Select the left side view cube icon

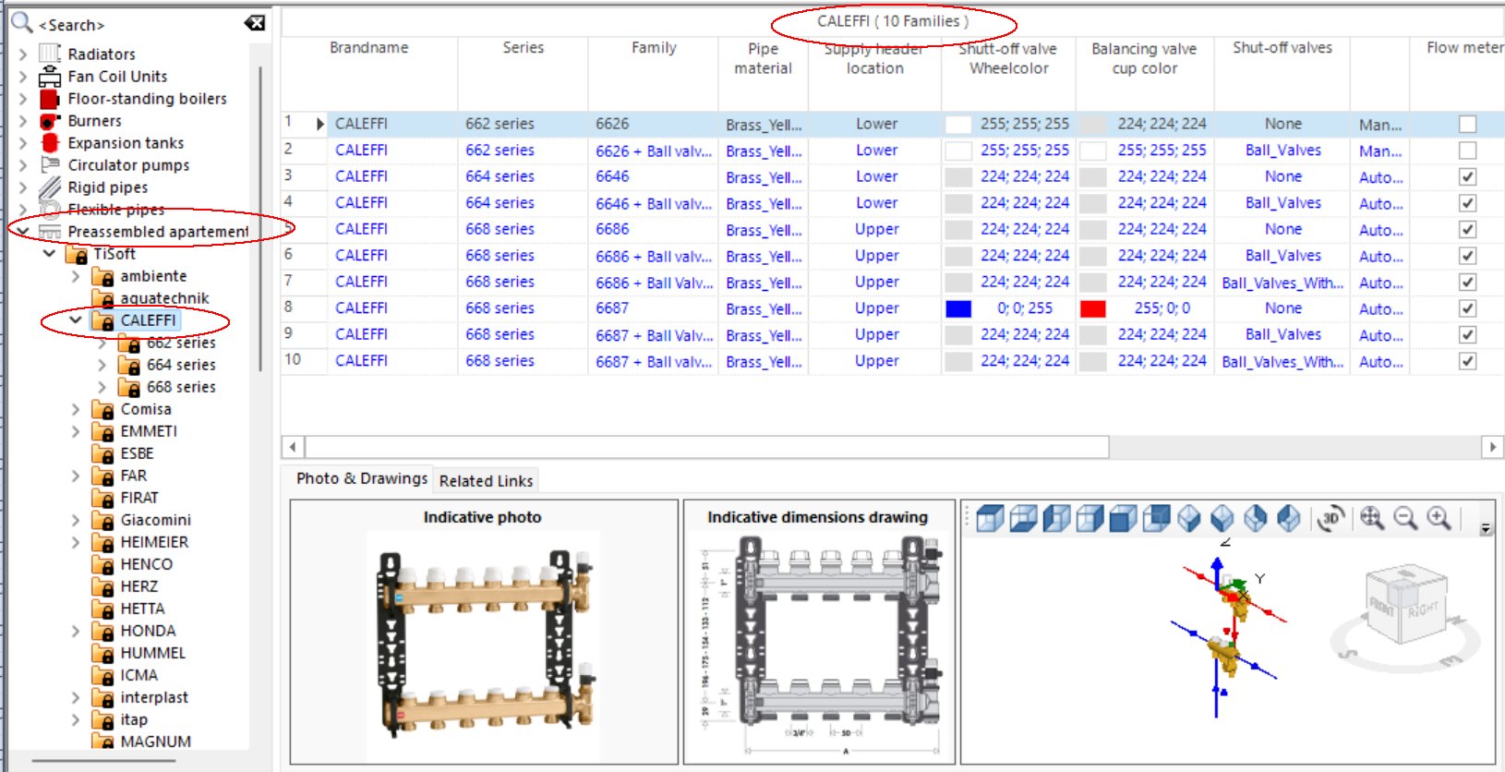(x=1056, y=519)
